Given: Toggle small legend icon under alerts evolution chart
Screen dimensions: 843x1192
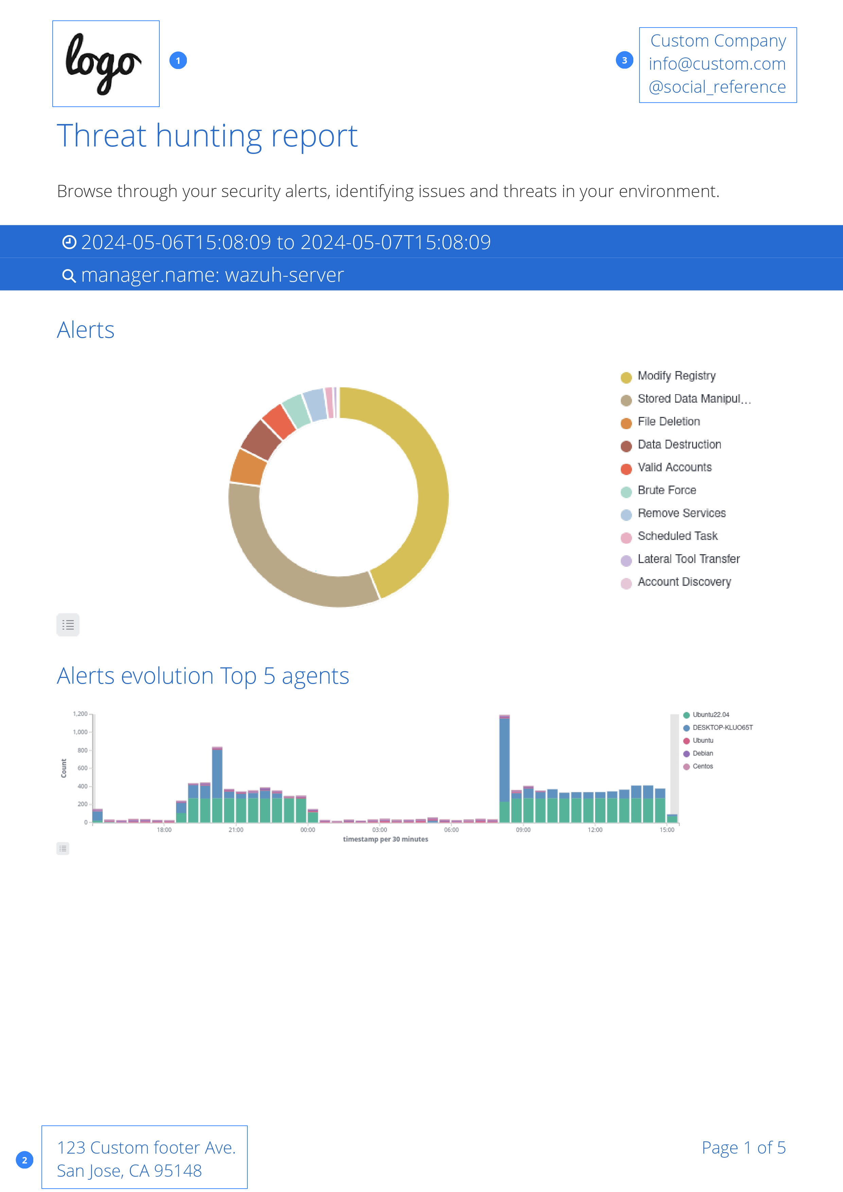Looking at the screenshot, I should point(63,848).
